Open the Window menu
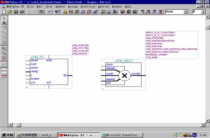Viewport: 210px width, 138px height. 117,6
